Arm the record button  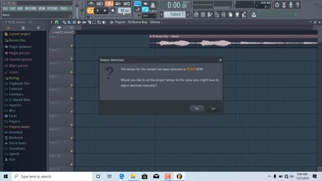point(113,11)
